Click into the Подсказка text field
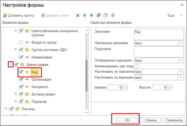 point(159,52)
